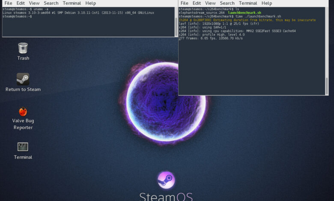Open Search menu in left terminal window
The image size is (334, 201).
(51, 3)
